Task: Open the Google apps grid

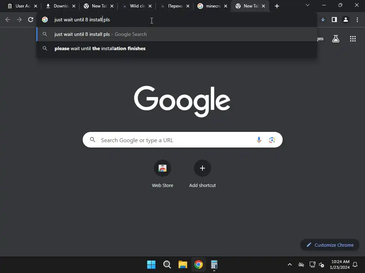Action: [x=353, y=39]
